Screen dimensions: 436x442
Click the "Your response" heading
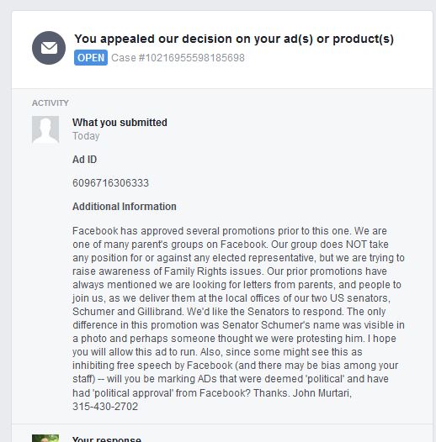(x=107, y=439)
